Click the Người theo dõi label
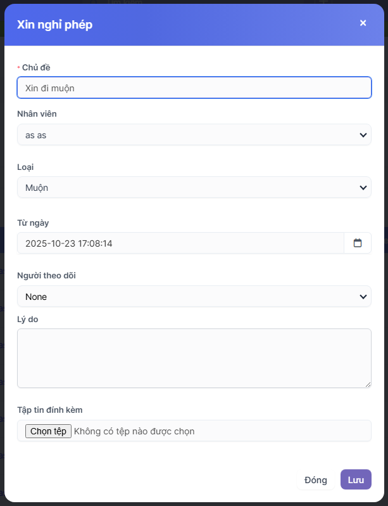 pyautogui.click(x=47, y=275)
